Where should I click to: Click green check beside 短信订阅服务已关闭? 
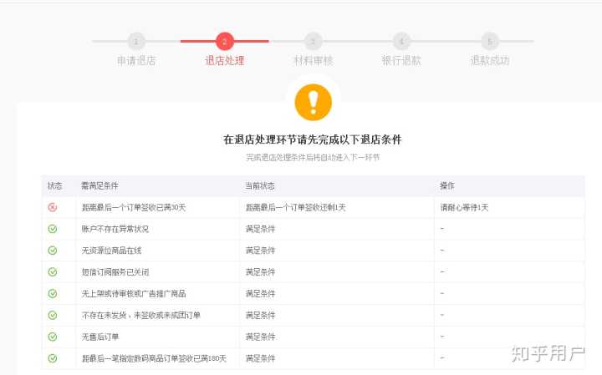point(53,272)
